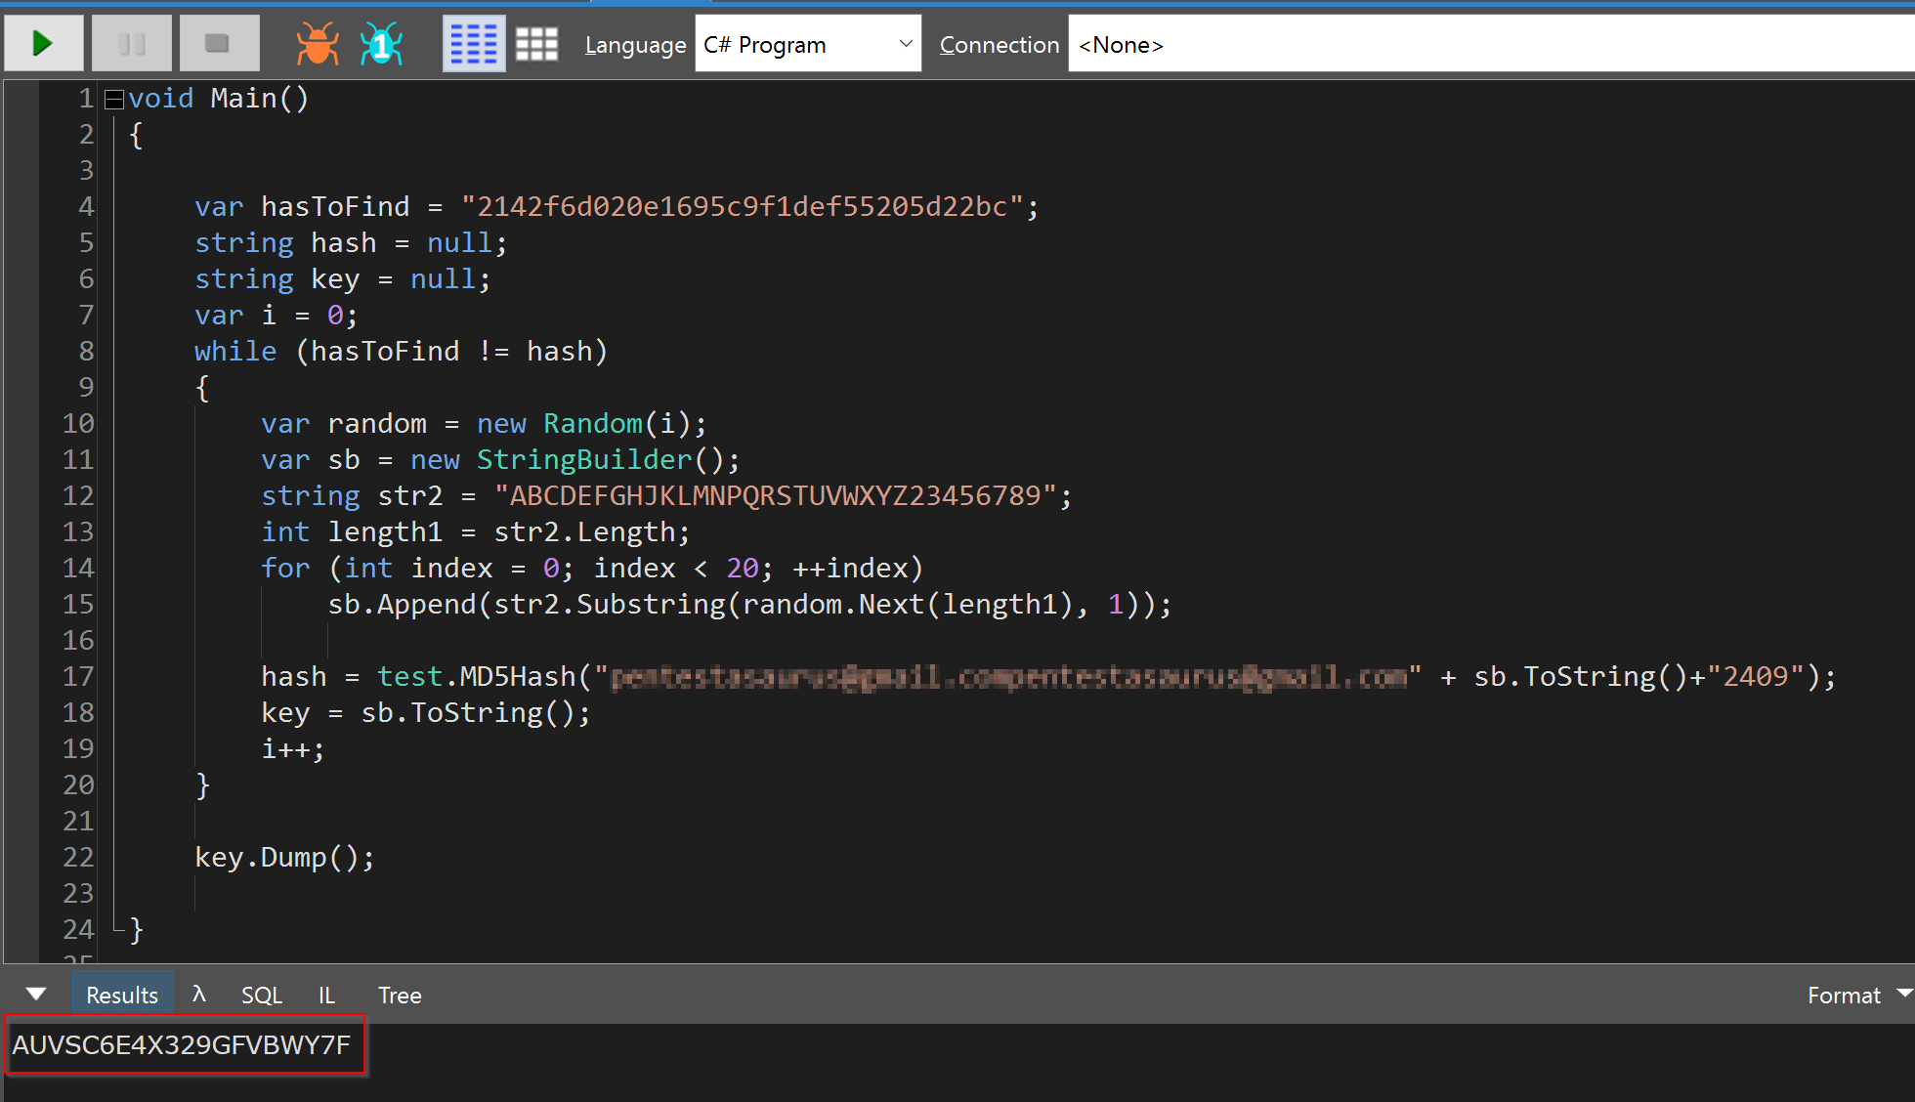Click the ABCDEFGHJKLMNPQRSTUVWXYZ23456789 string literal
This screenshot has width=1915, height=1102.
coord(776,496)
